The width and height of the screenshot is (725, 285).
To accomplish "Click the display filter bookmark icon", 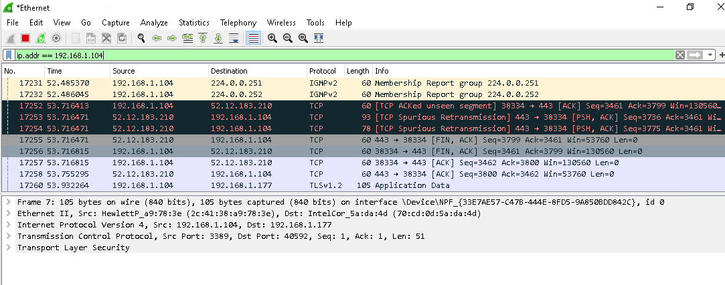I will coord(9,56).
